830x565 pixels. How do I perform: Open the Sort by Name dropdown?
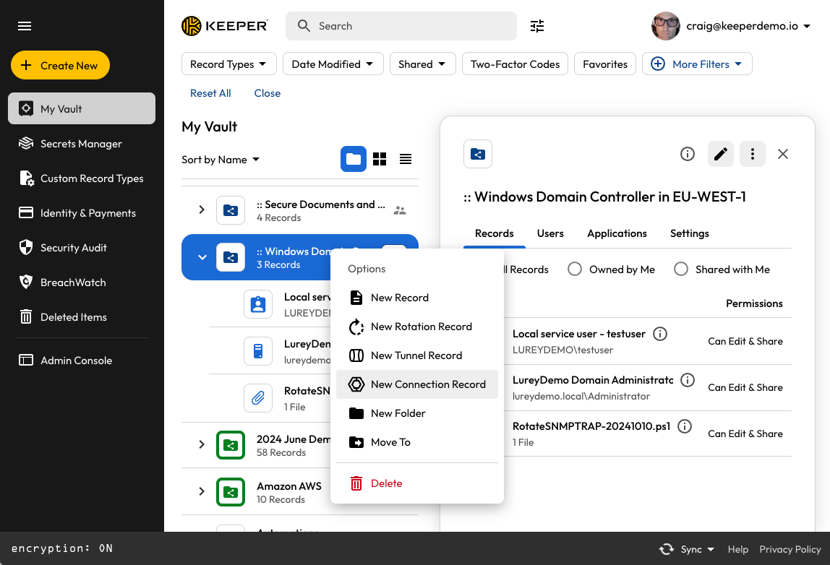(221, 160)
